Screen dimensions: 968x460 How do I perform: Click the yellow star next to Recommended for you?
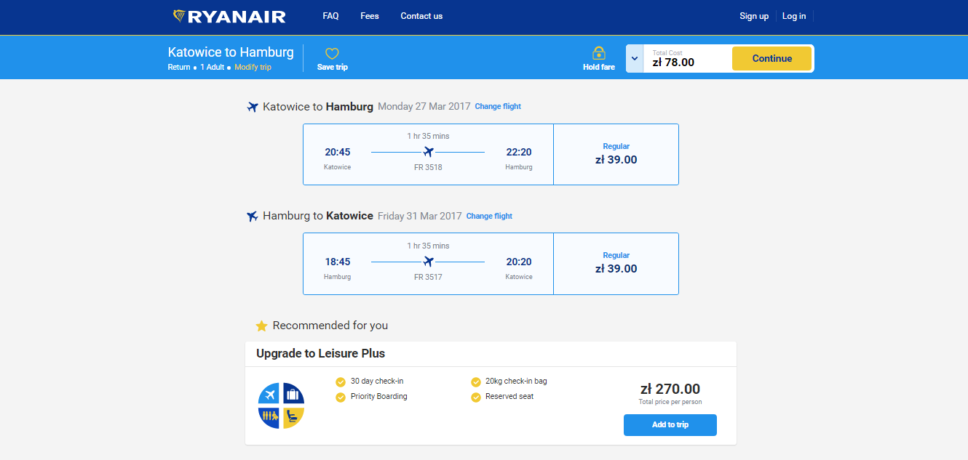262,326
